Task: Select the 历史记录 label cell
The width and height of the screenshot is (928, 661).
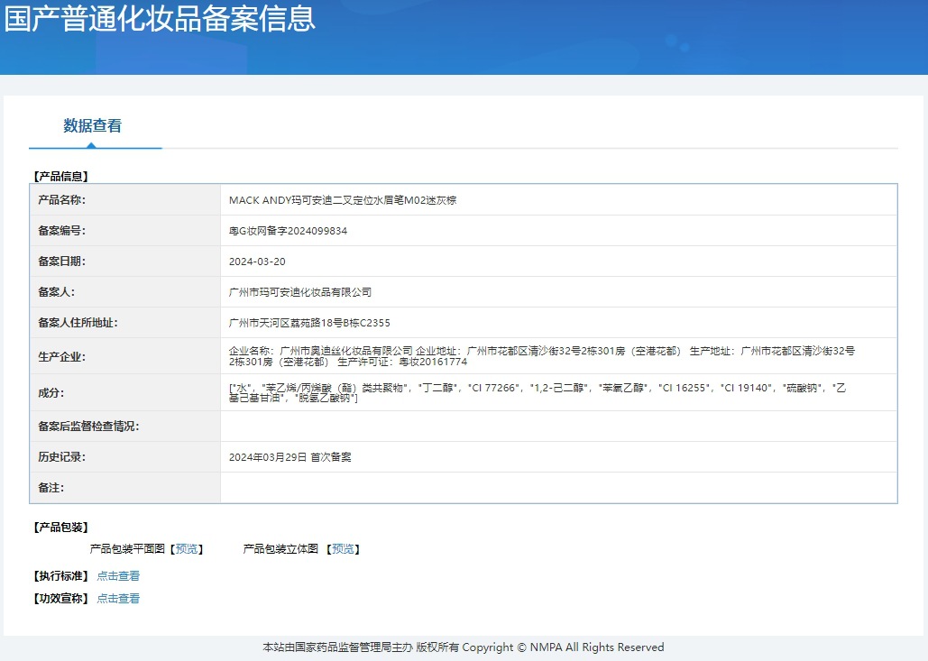Action: [x=124, y=457]
